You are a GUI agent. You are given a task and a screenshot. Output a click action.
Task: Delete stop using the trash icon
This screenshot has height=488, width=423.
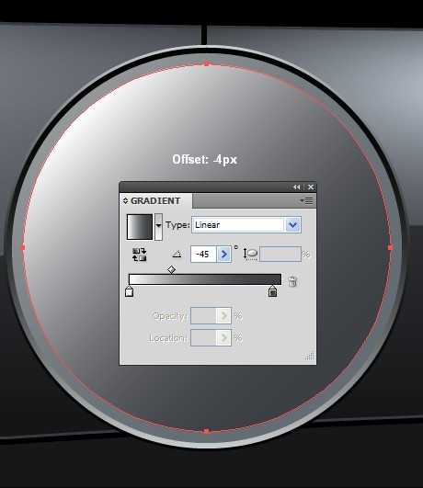pyautogui.click(x=292, y=281)
